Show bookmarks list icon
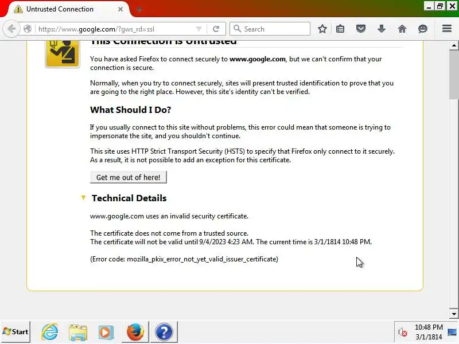459x344 pixels. (340, 29)
